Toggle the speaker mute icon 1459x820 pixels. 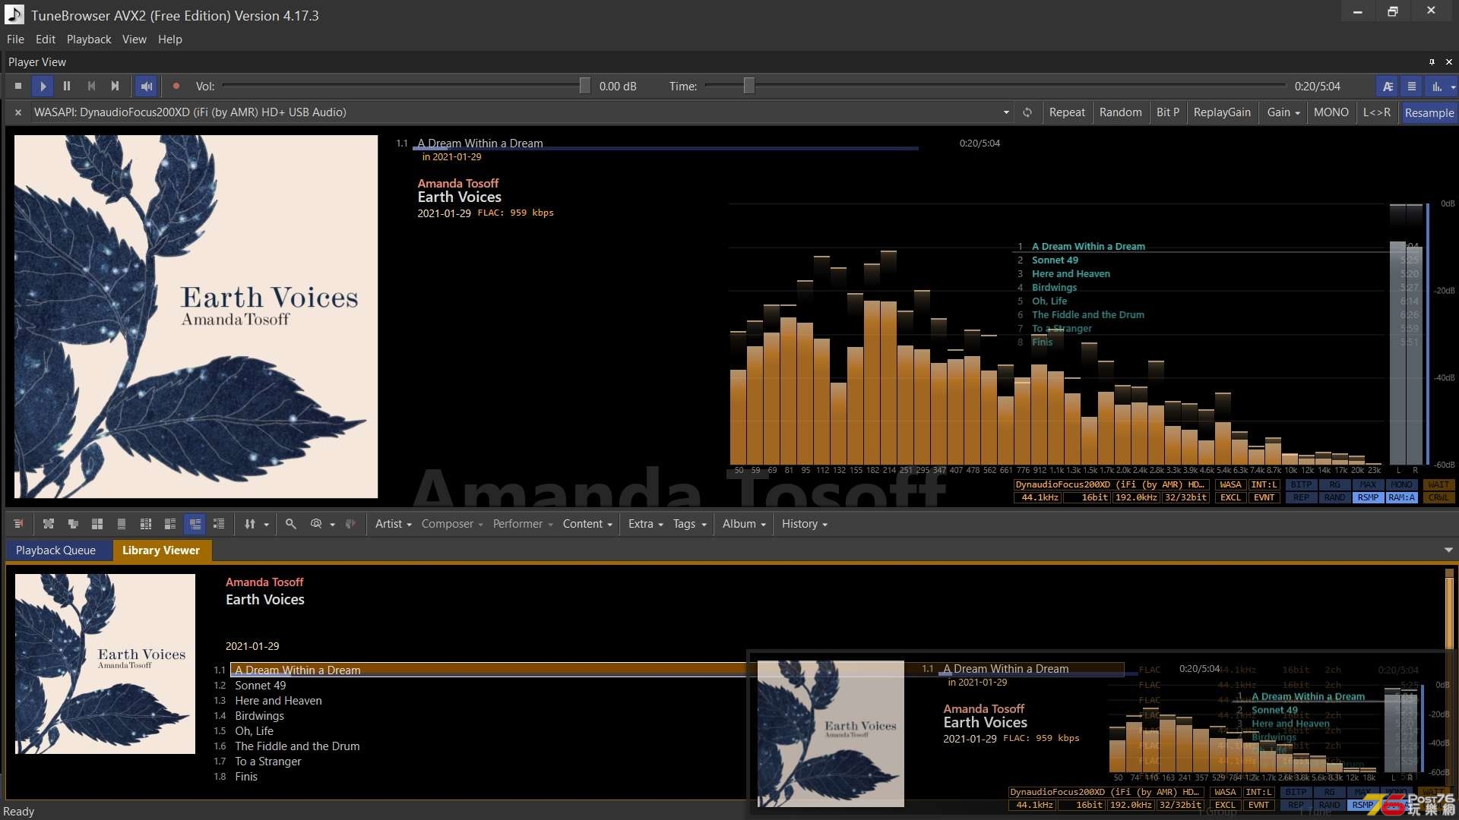(x=146, y=87)
